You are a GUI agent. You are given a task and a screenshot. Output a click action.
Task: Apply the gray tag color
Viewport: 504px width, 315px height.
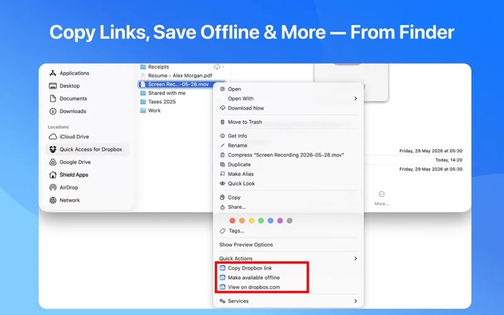(x=289, y=220)
